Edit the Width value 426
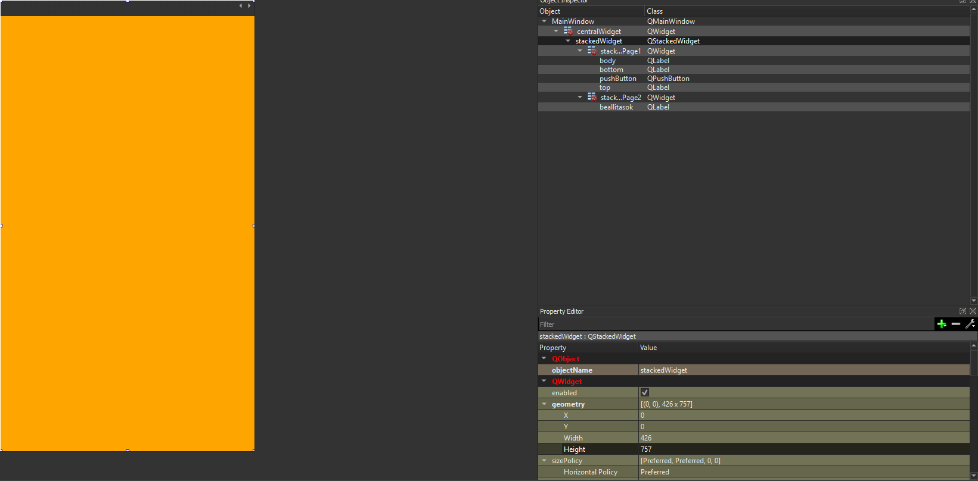The height and width of the screenshot is (481, 978). click(x=804, y=438)
